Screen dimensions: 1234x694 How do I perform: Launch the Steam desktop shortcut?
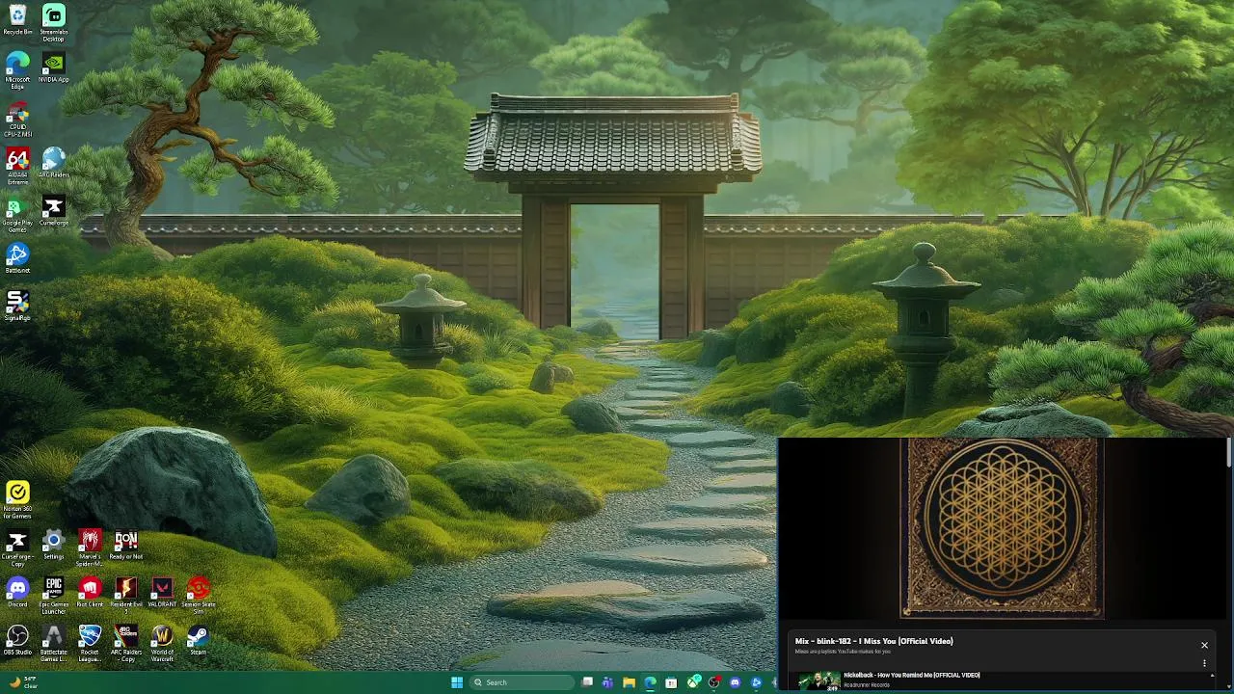coord(198,639)
